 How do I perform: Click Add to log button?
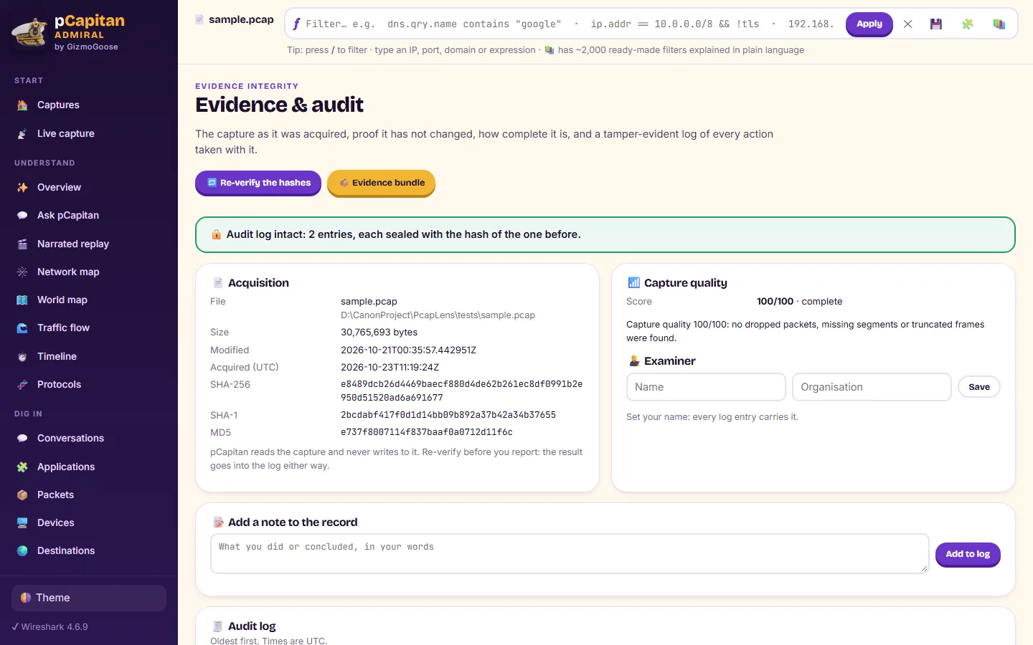(x=968, y=554)
